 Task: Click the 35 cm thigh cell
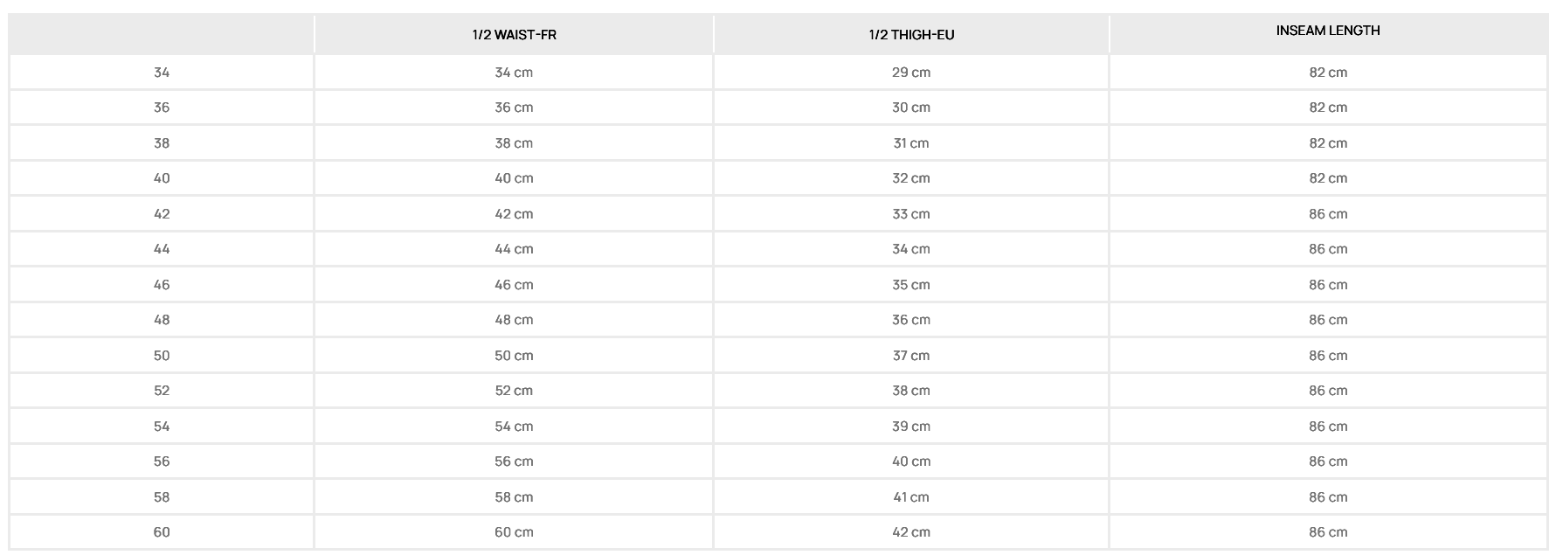point(911,285)
